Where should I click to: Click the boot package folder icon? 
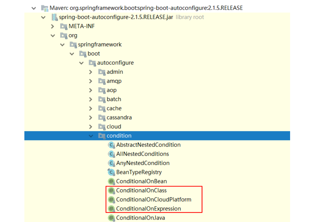click(83, 54)
